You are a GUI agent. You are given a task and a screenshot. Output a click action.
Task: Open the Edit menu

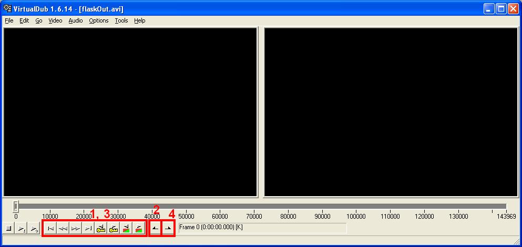click(x=24, y=20)
